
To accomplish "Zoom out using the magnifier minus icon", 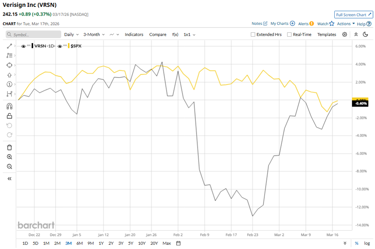I will [10, 167].
